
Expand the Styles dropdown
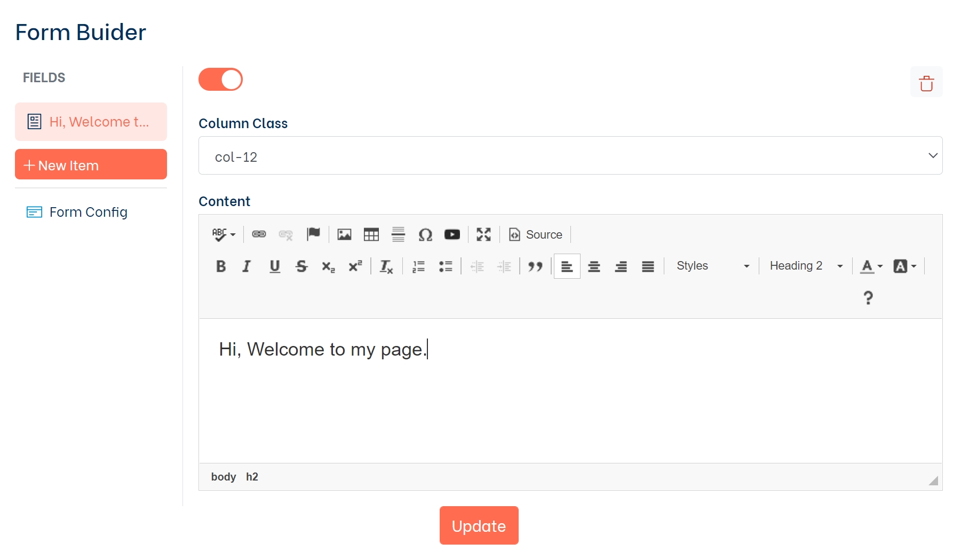click(x=712, y=266)
